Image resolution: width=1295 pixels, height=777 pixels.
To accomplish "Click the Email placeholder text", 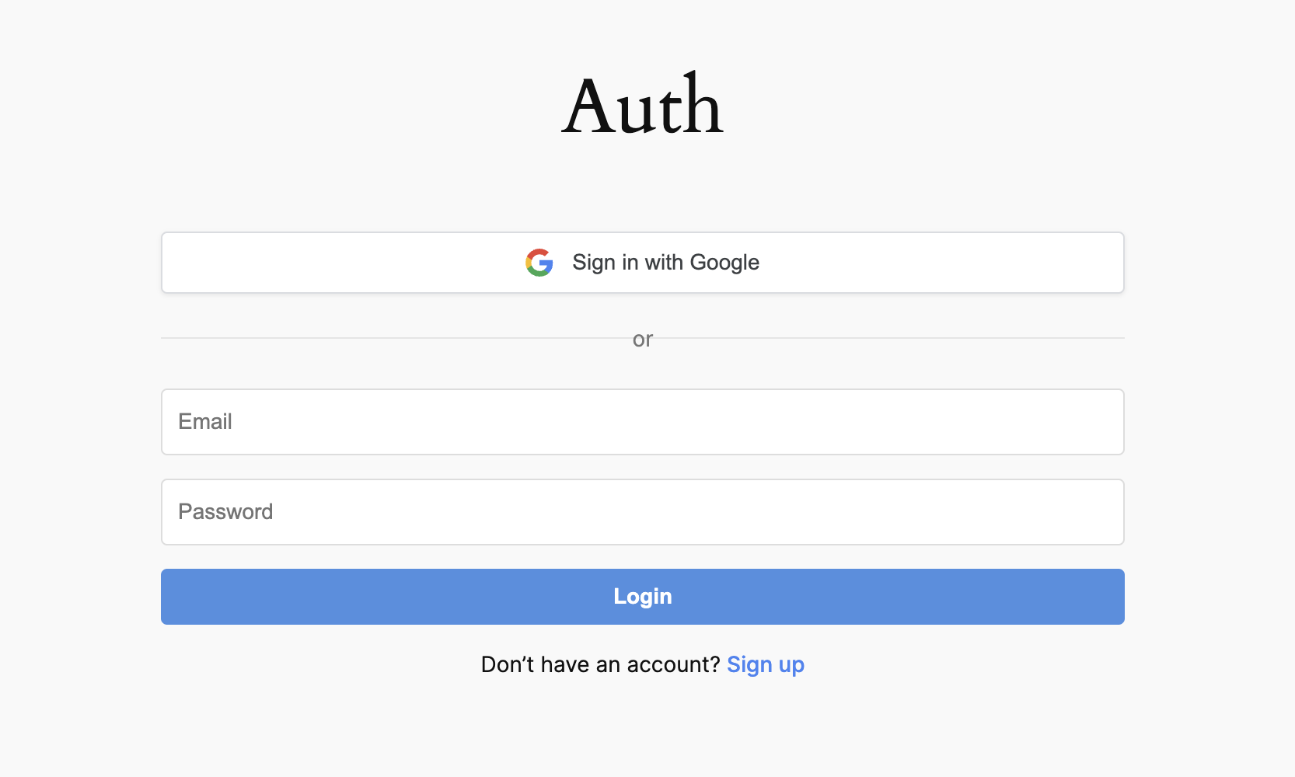I will coord(205,422).
